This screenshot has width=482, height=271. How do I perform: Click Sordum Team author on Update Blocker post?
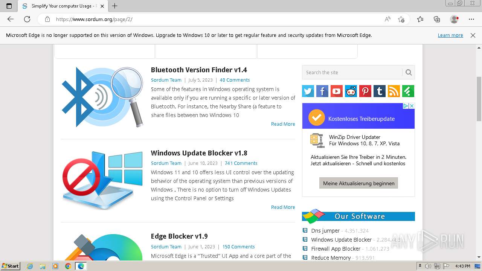166,163
